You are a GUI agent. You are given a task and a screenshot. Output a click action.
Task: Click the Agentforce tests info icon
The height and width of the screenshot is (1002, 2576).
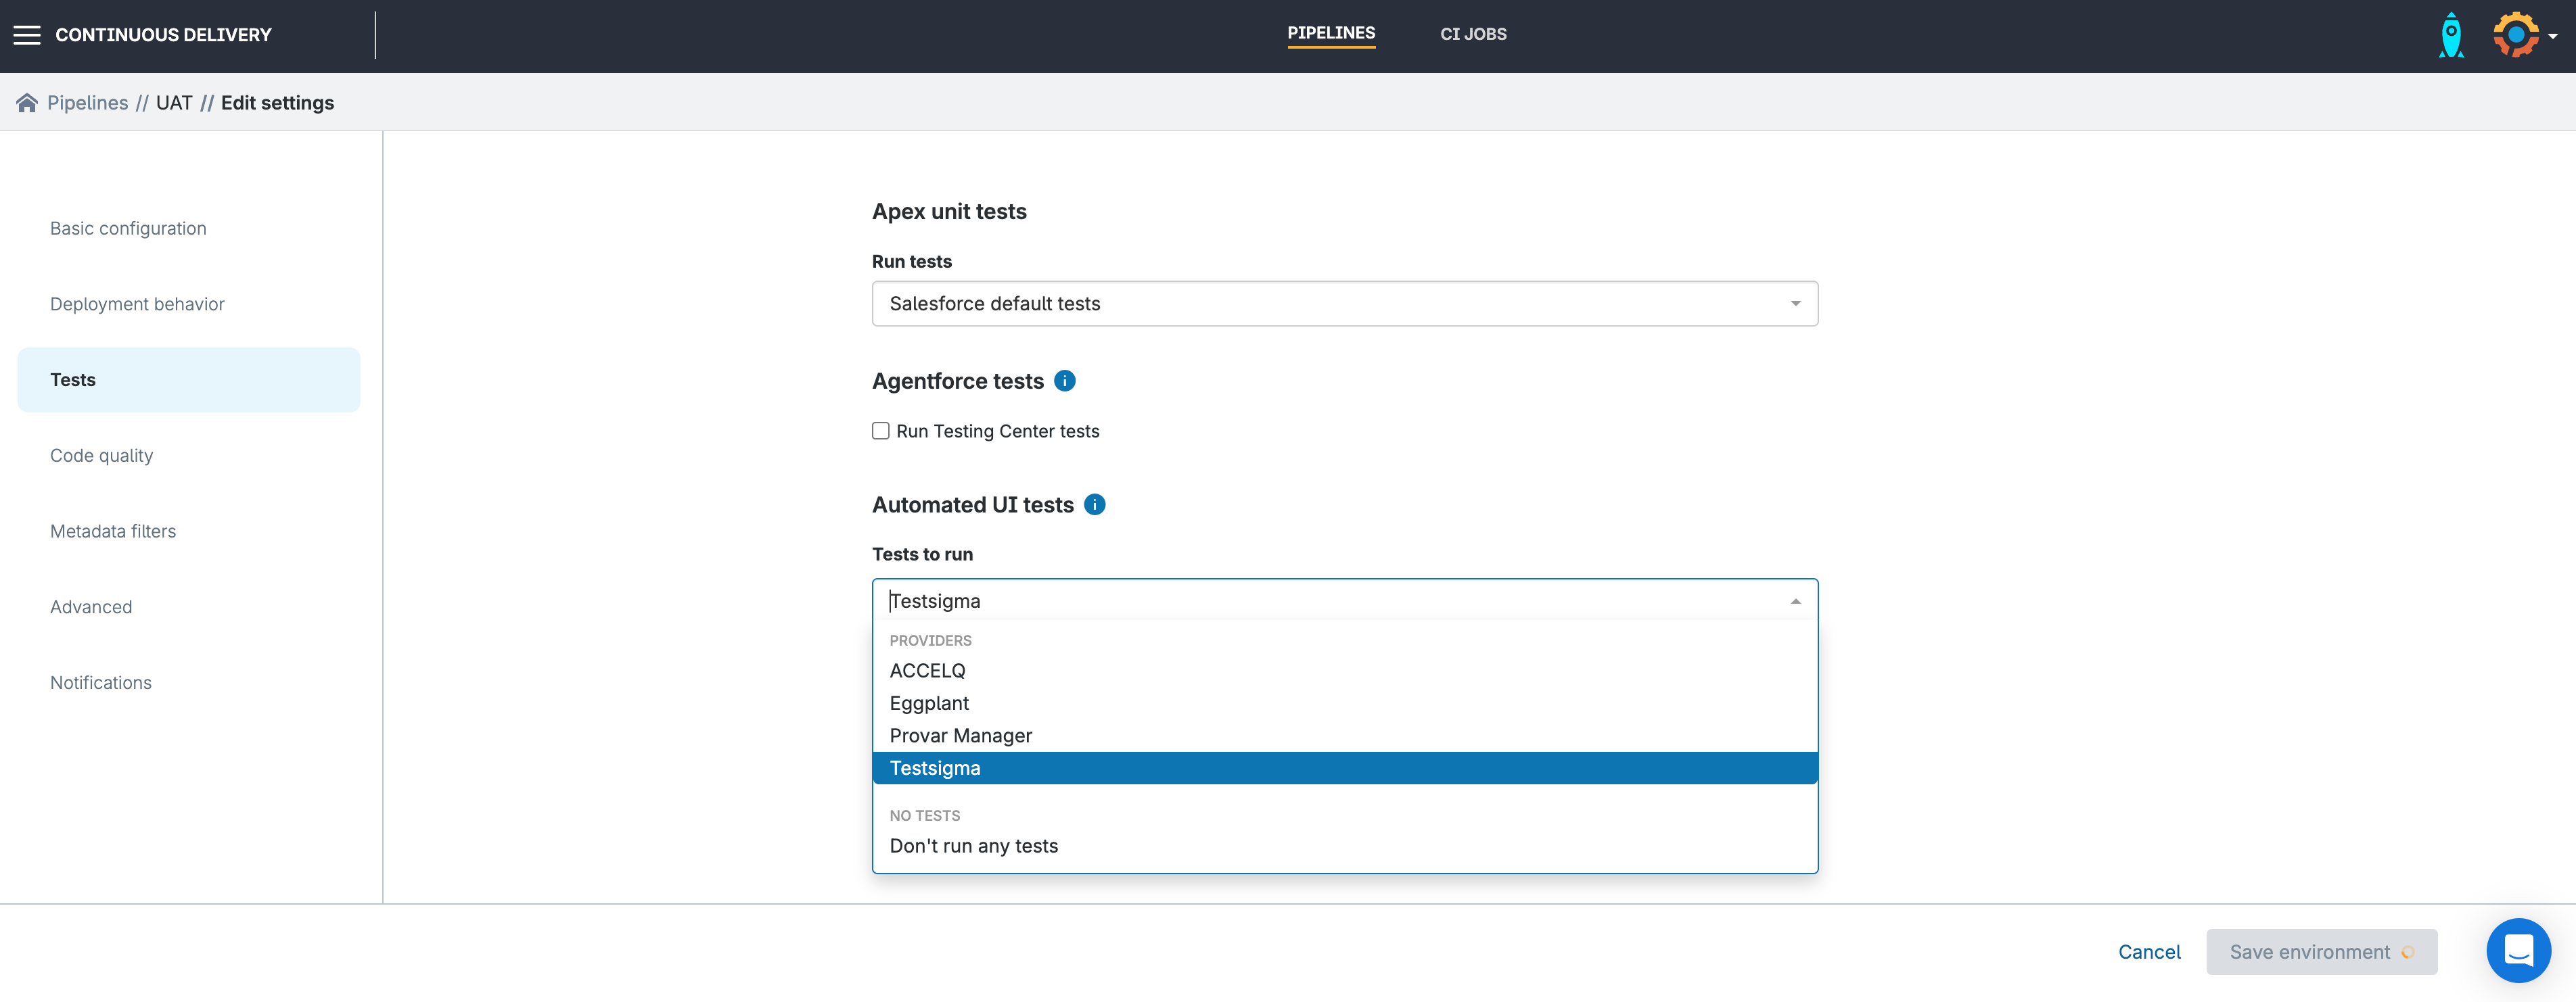pyautogui.click(x=1065, y=381)
